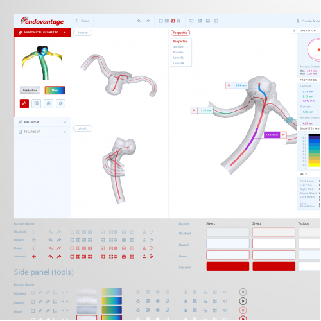Click the boxed play icon in top toolbar
The height and width of the screenshot is (321, 321).
click(216, 21)
